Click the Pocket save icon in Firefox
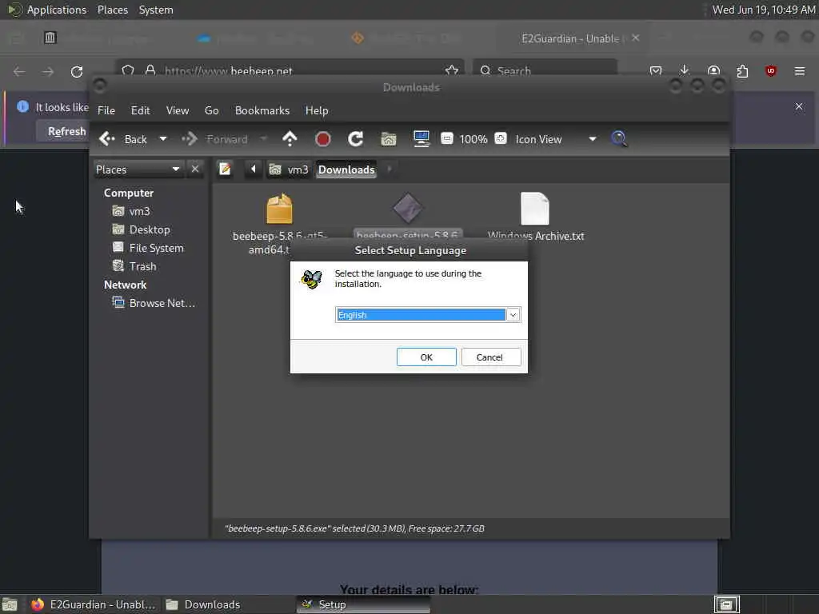 click(656, 70)
